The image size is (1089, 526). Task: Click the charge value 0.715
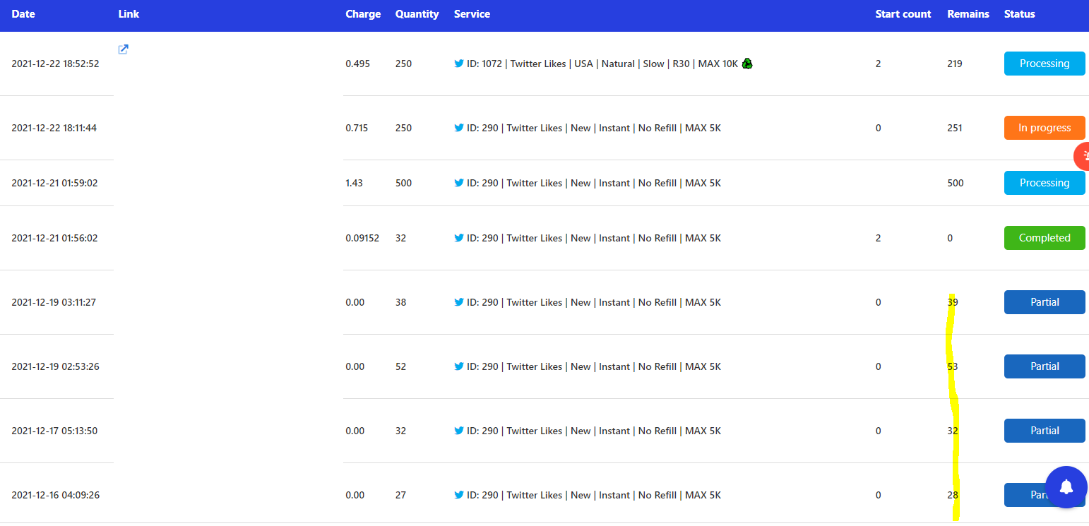point(357,128)
